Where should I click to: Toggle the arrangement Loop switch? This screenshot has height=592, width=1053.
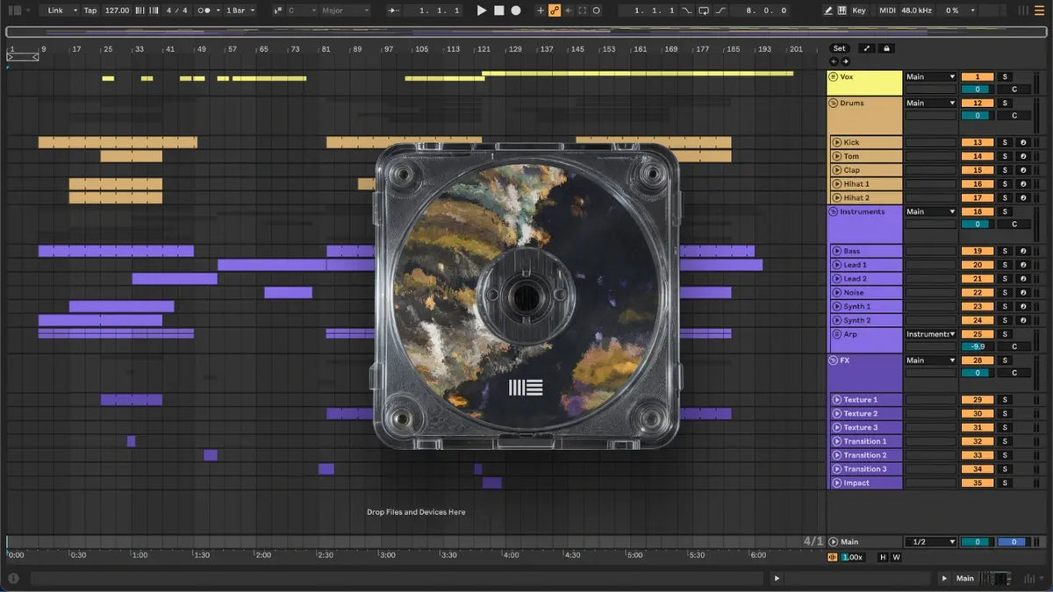coord(704,11)
